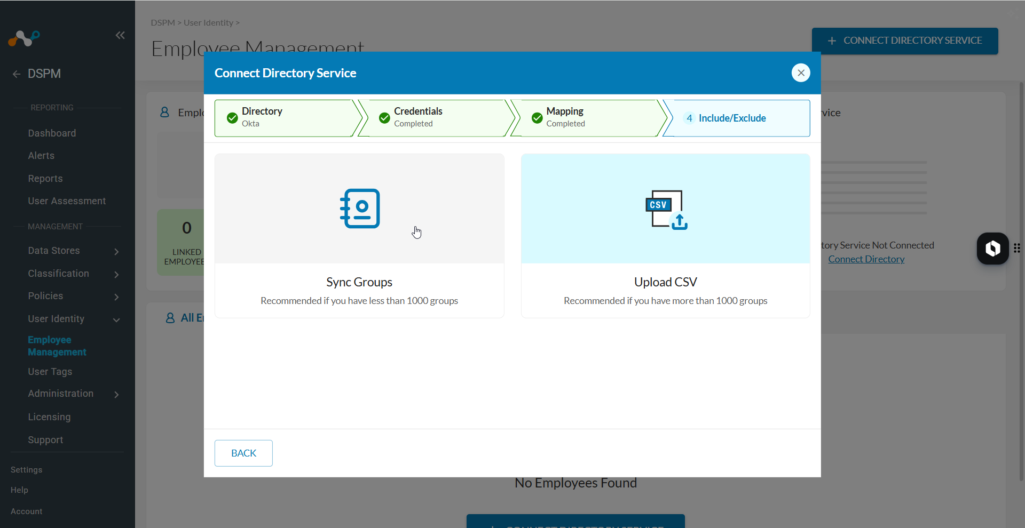Expand the Data Stores menu
The height and width of the screenshot is (528, 1025).
(116, 251)
